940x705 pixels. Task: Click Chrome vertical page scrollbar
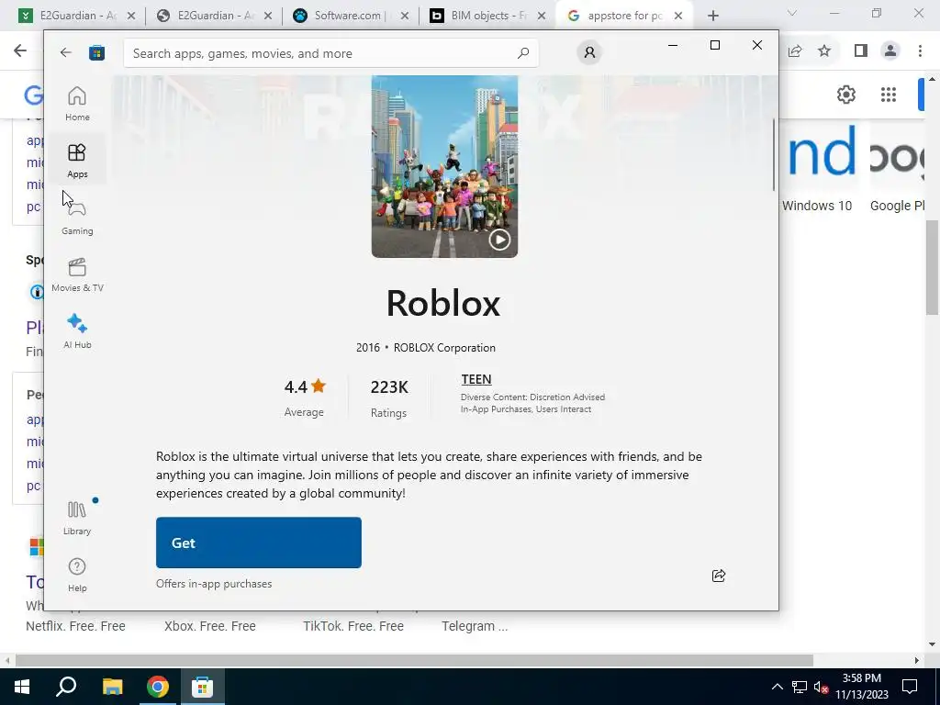click(933, 267)
